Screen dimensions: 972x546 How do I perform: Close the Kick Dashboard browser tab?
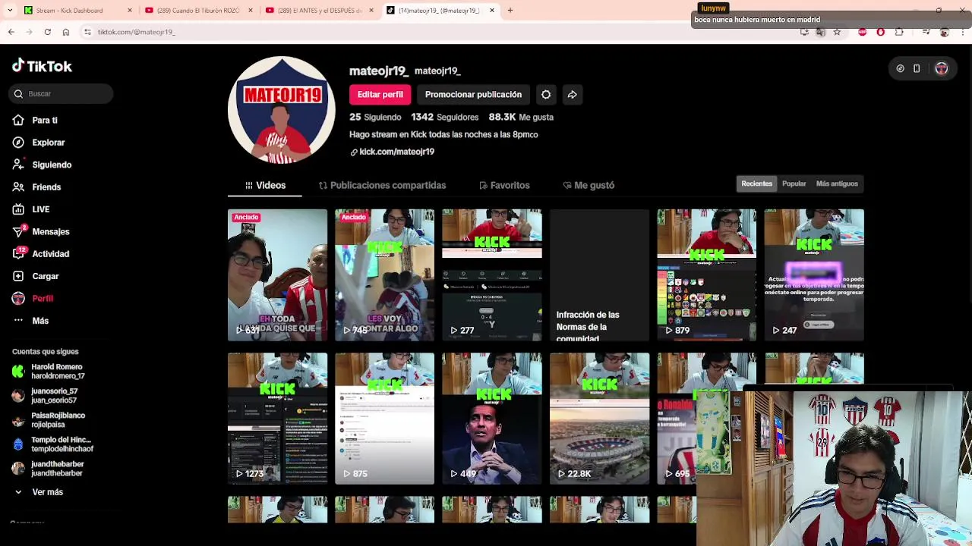(x=129, y=11)
